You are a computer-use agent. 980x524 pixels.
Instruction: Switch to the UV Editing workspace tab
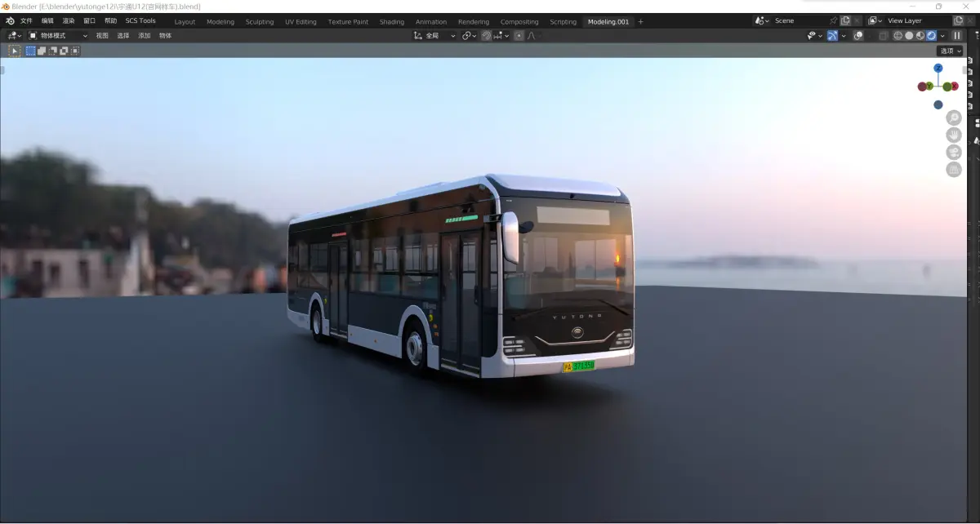click(x=301, y=22)
